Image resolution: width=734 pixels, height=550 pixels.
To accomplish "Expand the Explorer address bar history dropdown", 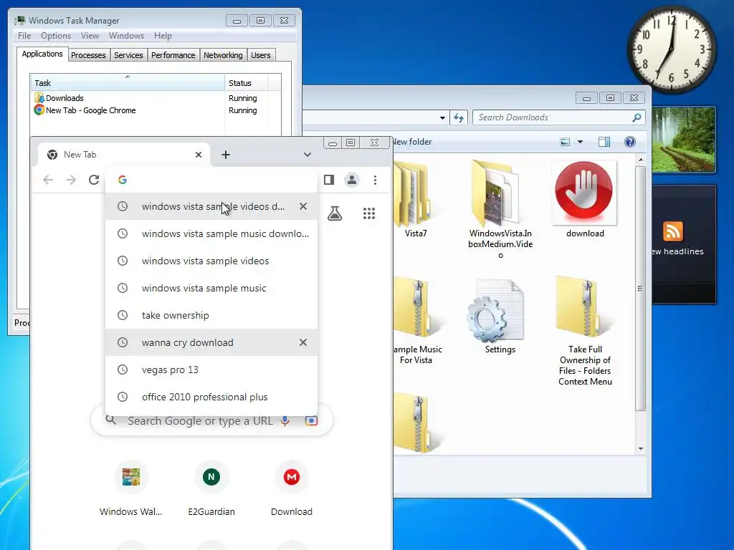I will [442, 118].
